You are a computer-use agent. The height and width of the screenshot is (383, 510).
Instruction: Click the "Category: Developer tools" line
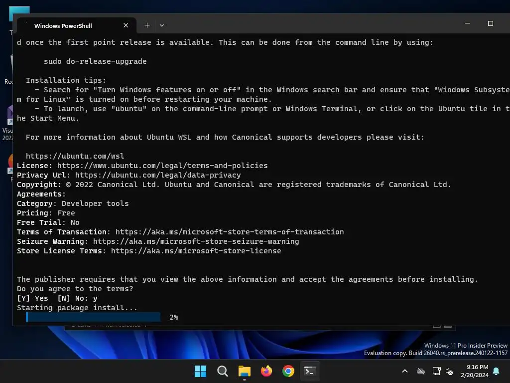73,203
